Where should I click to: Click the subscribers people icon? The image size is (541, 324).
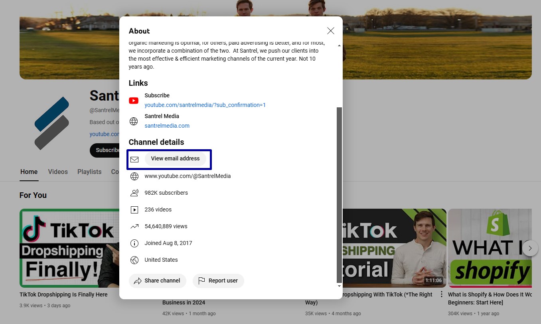[134, 193]
